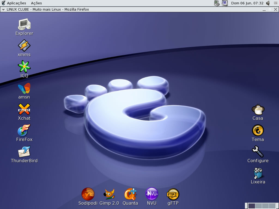Viewport: 279px width, 209px height.
Task: Click the GNOME foot logo in the top panel
Action: click(3, 3)
